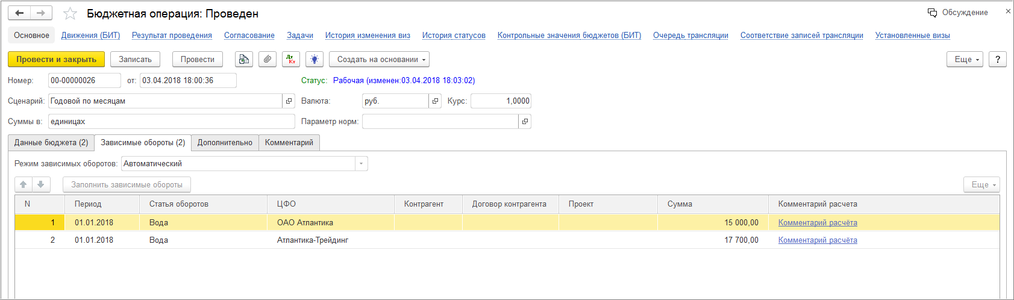Click the Дт/Кт postings icon
This screenshot has height=300, width=1014.
pos(291,59)
